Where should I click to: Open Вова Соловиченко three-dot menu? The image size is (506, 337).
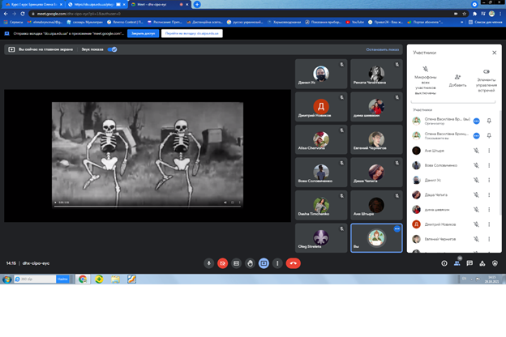pos(489,165)
